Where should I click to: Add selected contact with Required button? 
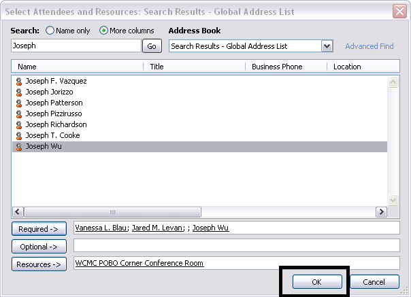click(x=38, y=229)
